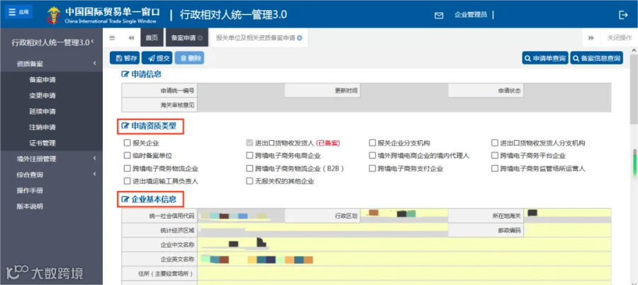The image size is (638, 285).
Task: Go to previous tabs with double-left arrow
Action: click(131, 38)
